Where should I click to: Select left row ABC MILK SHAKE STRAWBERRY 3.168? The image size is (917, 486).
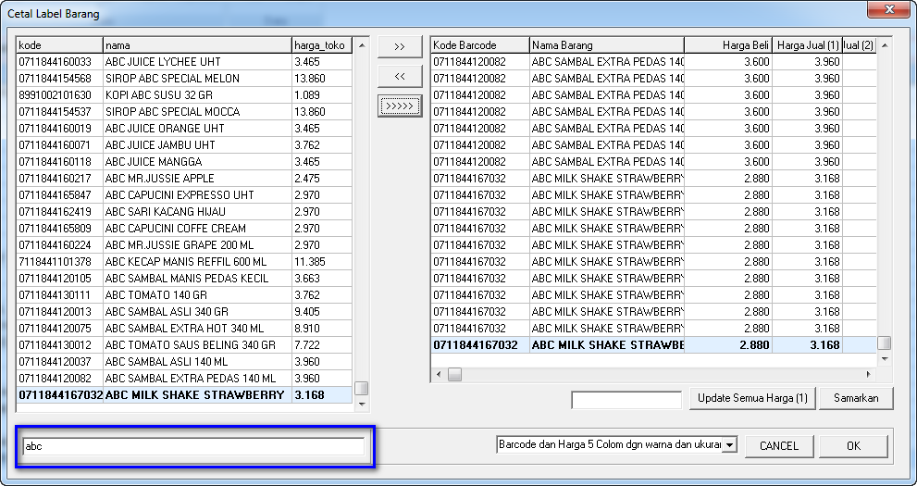(x=185, y=394)
